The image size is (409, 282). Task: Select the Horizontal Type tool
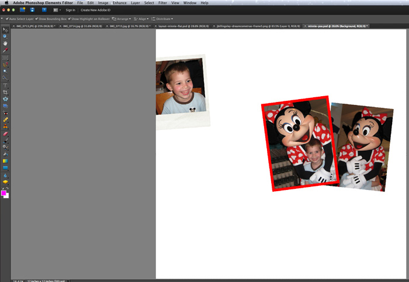[x=5, y=85]
